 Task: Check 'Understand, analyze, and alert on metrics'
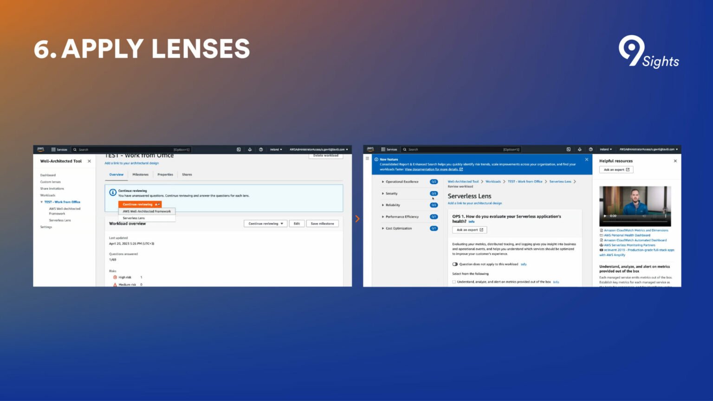tap(454, 282)
